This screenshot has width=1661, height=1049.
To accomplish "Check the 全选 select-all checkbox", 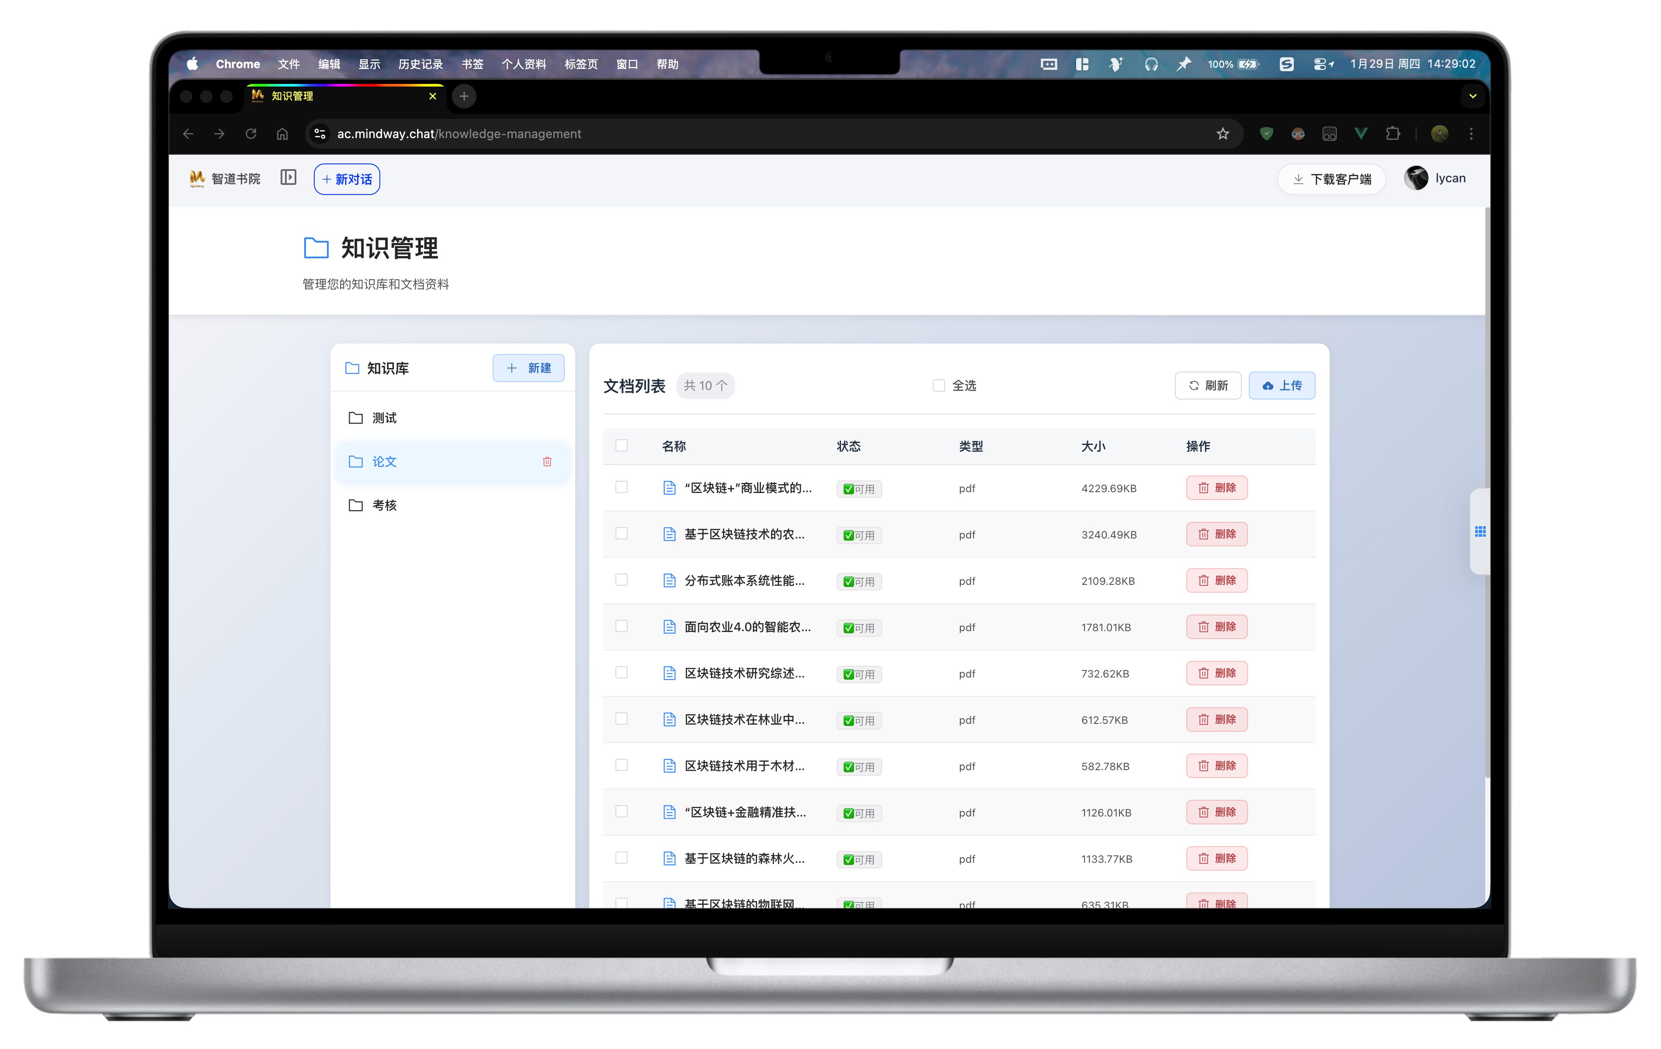I will click(938, 386).
